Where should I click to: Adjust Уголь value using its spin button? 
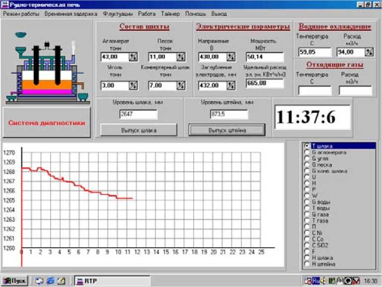[x=133, y=86]
